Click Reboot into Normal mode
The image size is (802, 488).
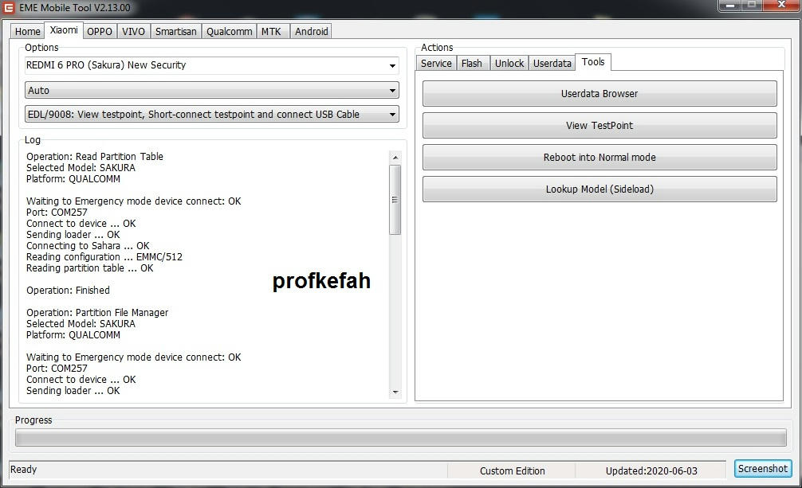coord(600,158)
